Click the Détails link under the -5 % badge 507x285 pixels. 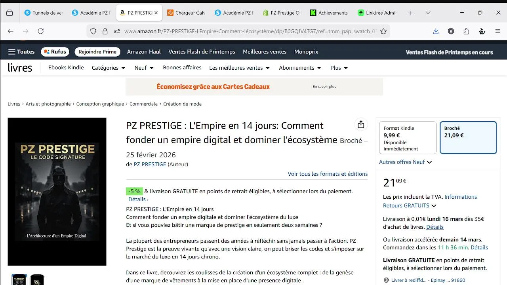pos(138,199)
